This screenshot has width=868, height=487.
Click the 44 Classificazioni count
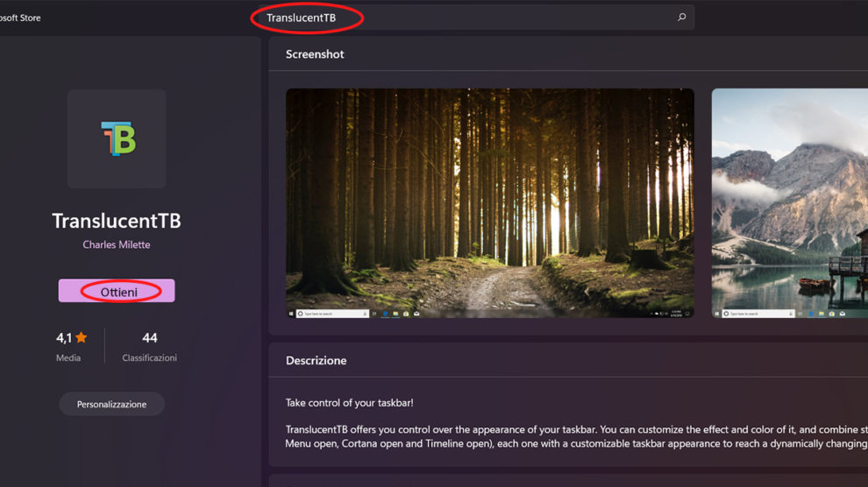[149, 347]
